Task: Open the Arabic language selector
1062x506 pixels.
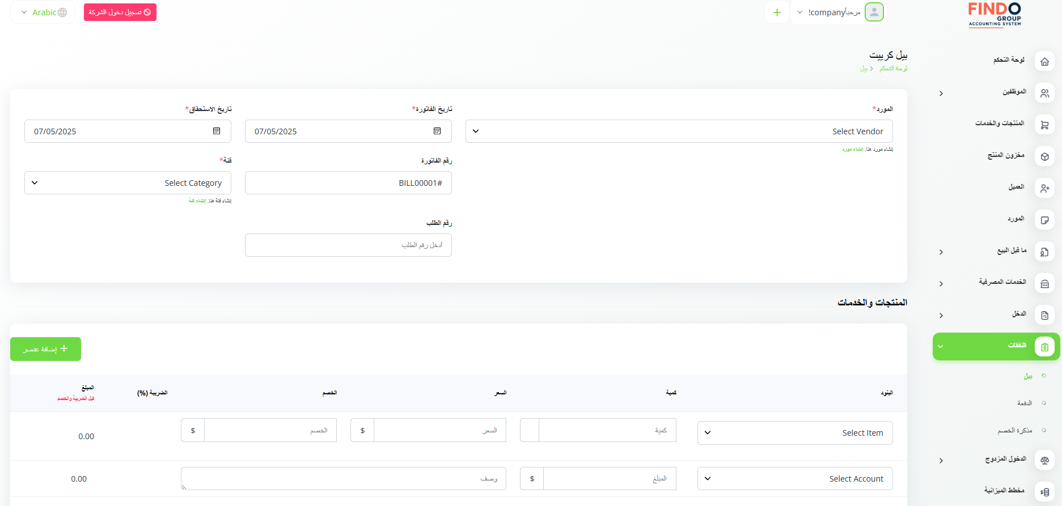Action: point(43,12)
